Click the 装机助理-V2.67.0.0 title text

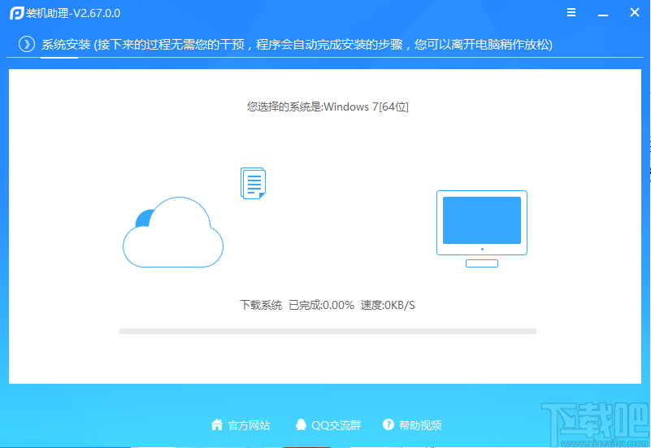[x=73, y=13]
